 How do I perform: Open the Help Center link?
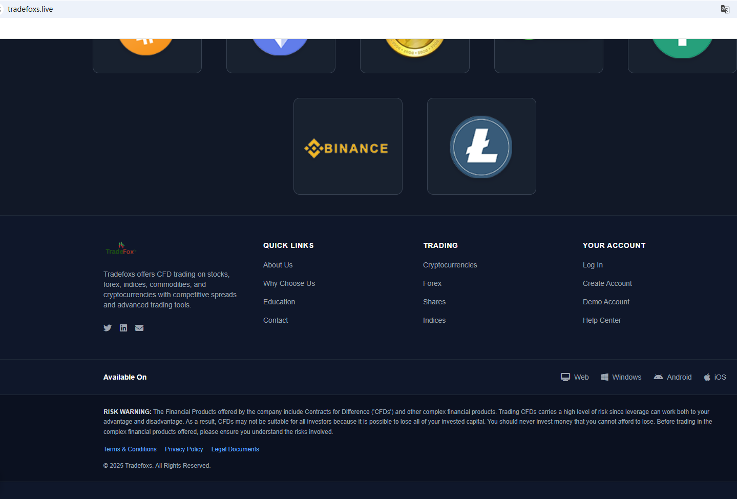coord(602,320)
